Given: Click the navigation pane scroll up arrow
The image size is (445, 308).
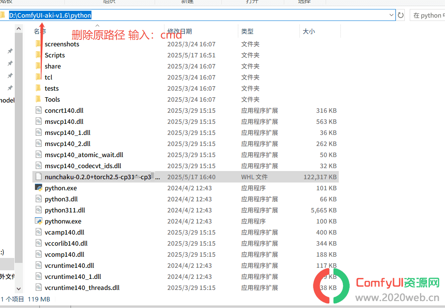Looking at the screenshot, I should tap(19, 29).
